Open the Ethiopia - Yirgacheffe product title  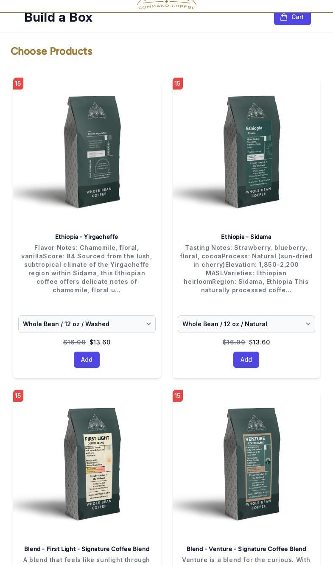[x=87, y=237]
